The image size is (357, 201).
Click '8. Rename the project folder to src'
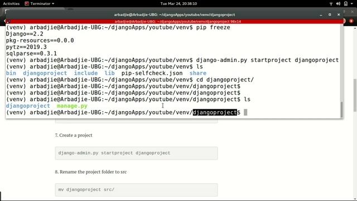coord(90,172)
